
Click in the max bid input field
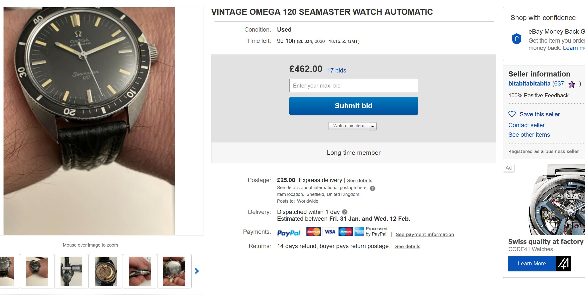(353, 86)
